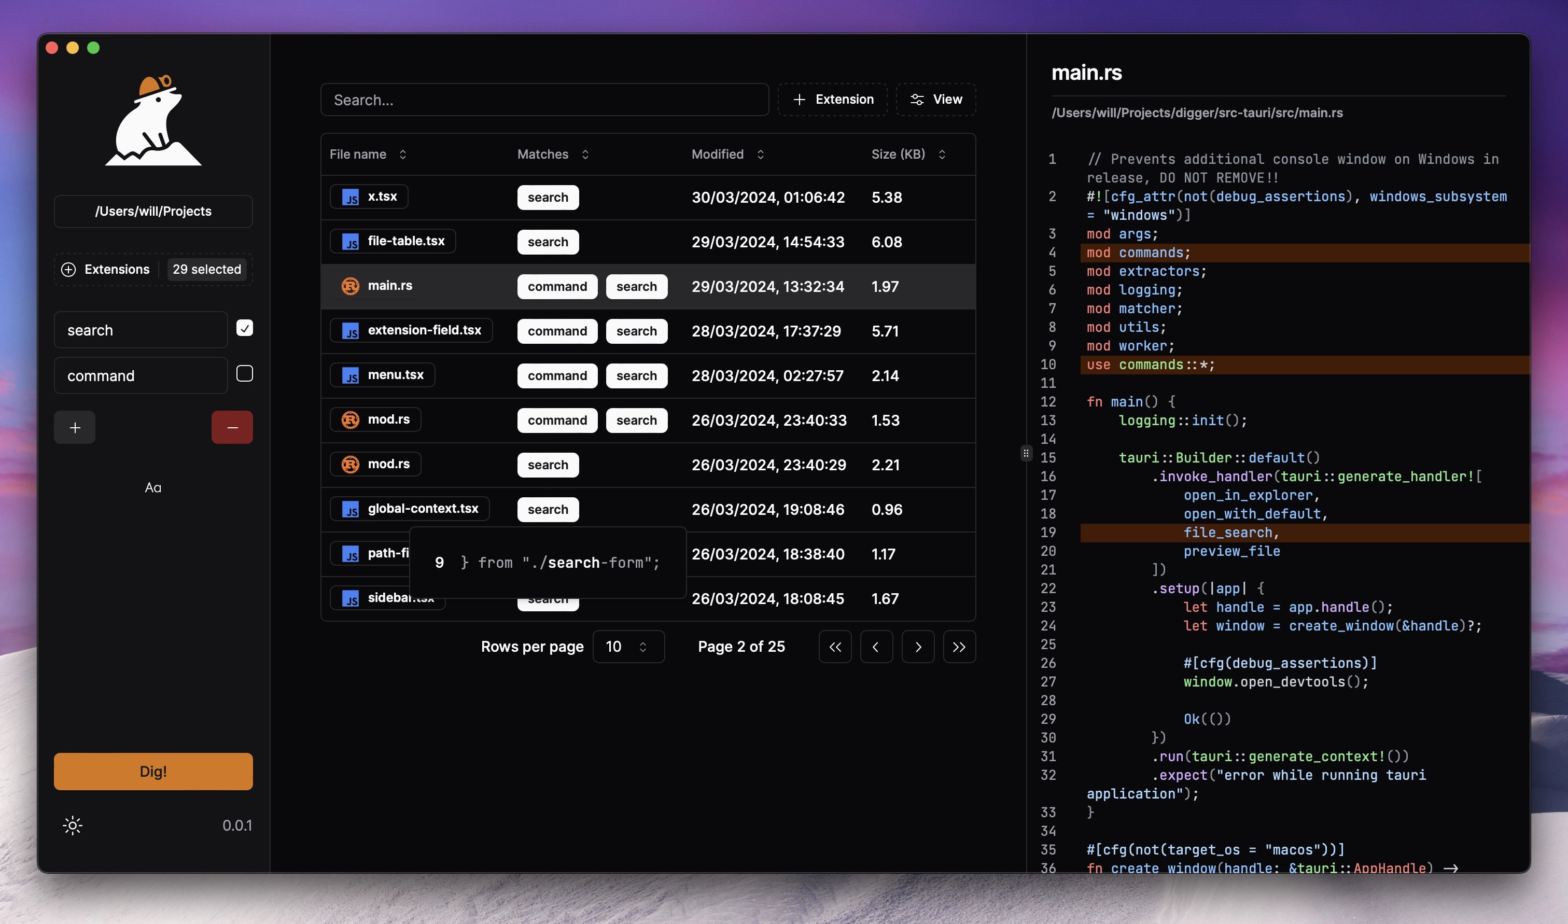This screenshot has height=924, width=1568.
Task: Open the /Users/will/Projects folder picker
Action: tap(153, 212)
